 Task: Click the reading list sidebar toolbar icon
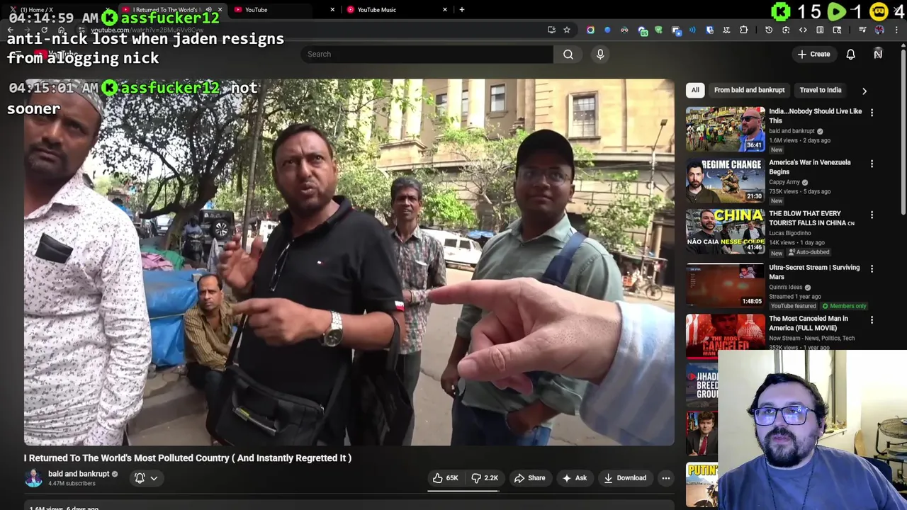click(820, 30)
